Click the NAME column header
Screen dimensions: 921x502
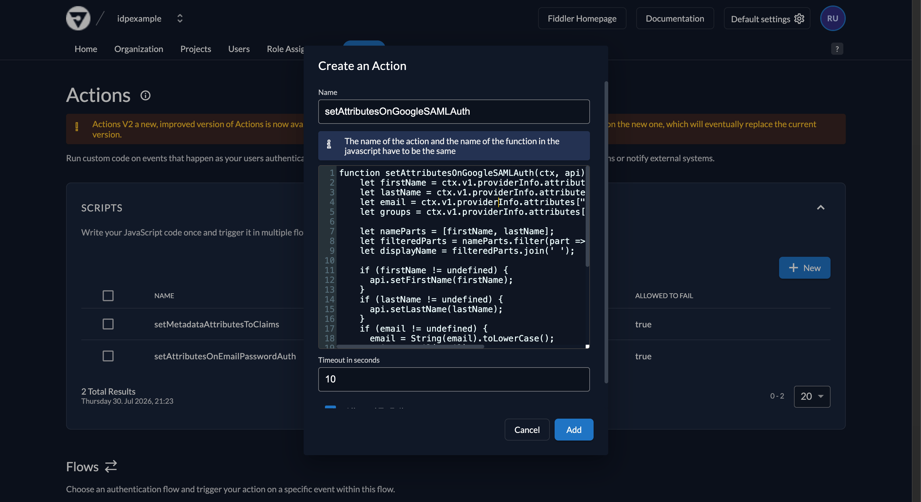(x=164, y=296)
